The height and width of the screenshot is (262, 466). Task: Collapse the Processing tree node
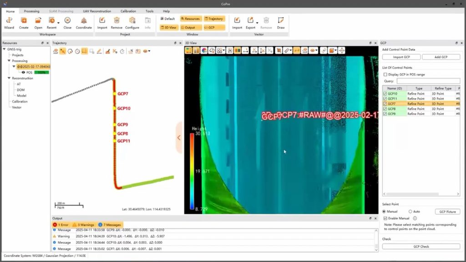click(x=9, y=60)
